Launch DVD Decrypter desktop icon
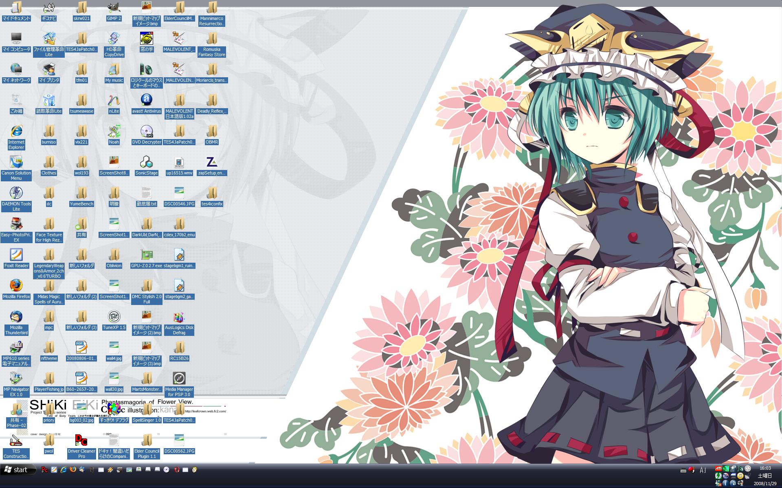The image size is (782, 488). [147, 135]
